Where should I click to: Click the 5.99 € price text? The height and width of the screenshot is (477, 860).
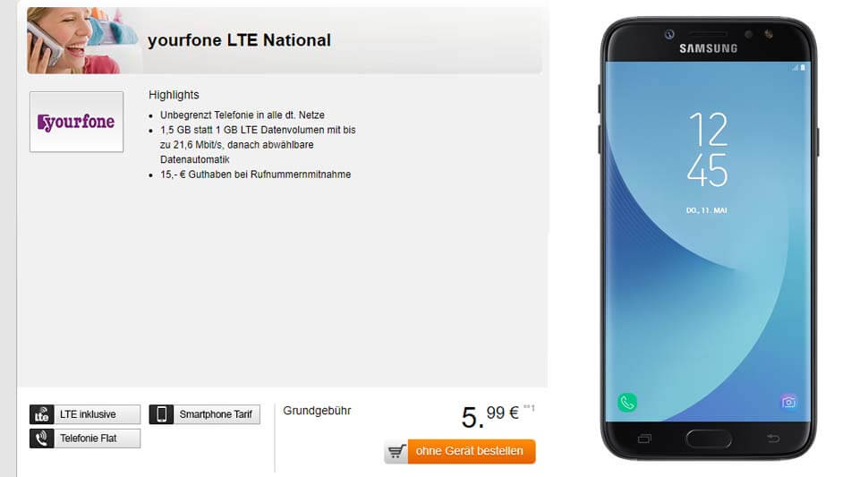click(x=490, y=417)
